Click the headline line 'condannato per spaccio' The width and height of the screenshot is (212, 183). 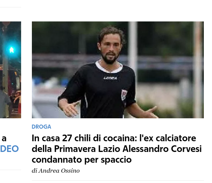point(82,160)
